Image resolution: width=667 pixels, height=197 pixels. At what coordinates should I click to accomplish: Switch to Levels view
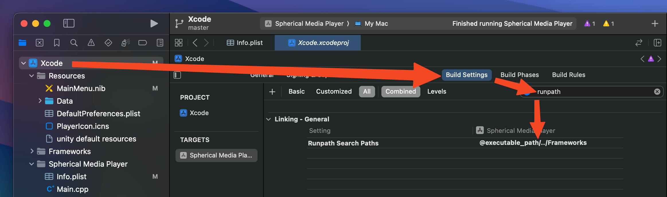point(436,92)
